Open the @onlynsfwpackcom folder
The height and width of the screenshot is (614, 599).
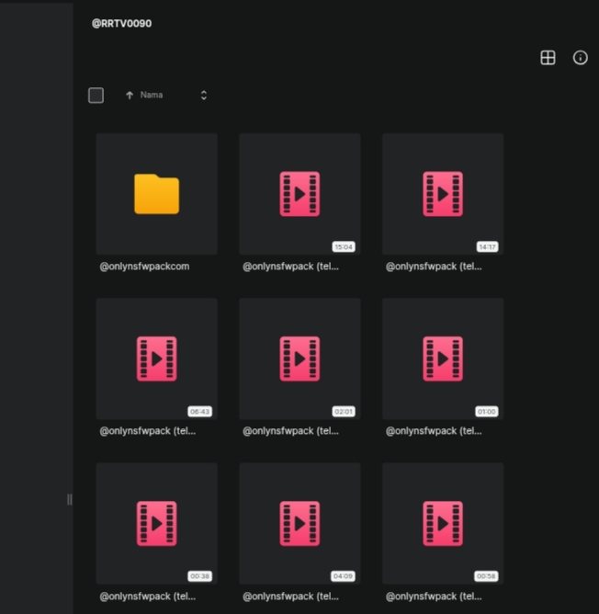tap(156, 194)
